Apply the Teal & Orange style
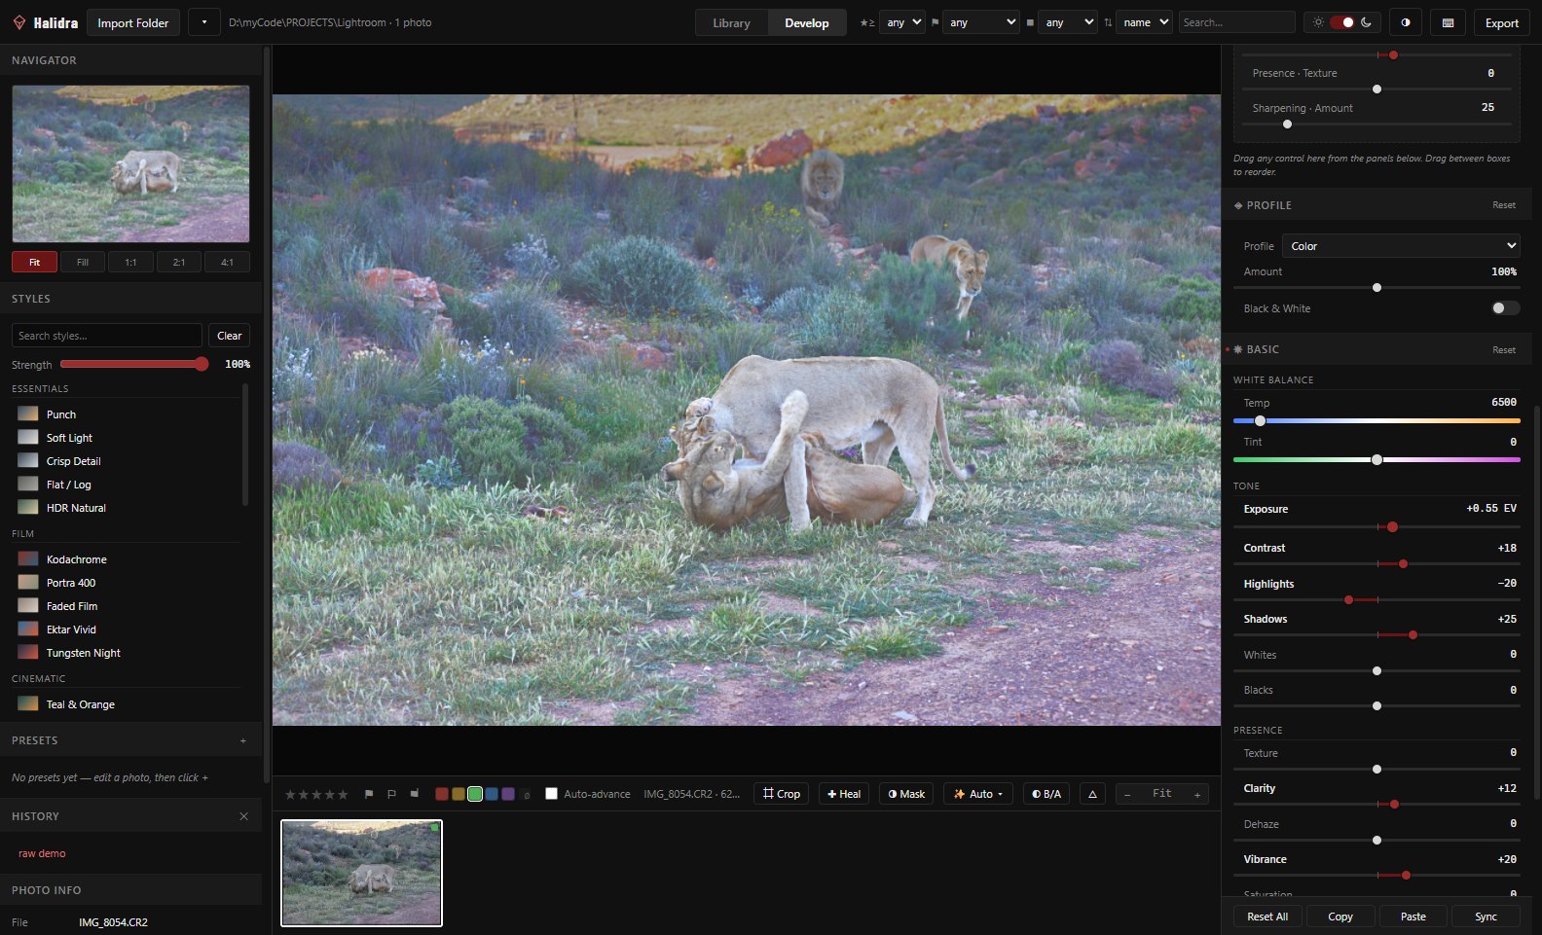Screen dimensions: 1542x935 127,704
